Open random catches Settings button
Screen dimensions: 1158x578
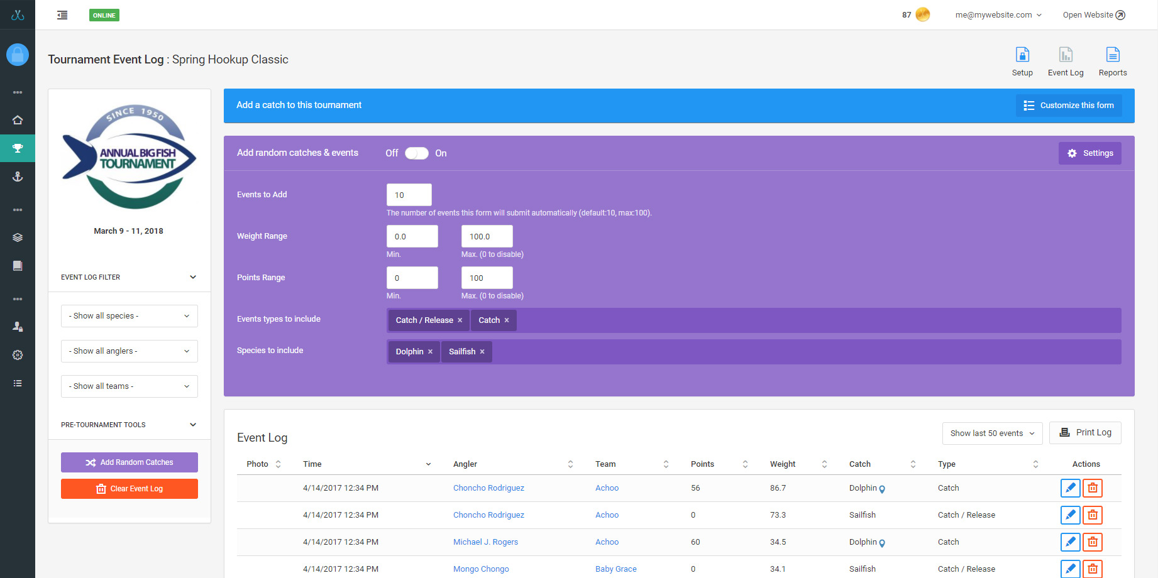pos(1090,153)
